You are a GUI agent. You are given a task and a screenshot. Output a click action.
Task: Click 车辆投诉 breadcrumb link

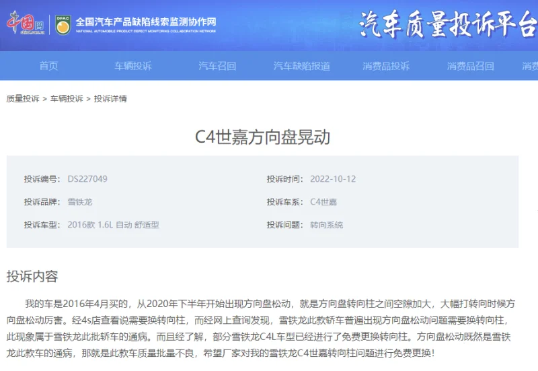pyautogui.click(x=67, y=99)
